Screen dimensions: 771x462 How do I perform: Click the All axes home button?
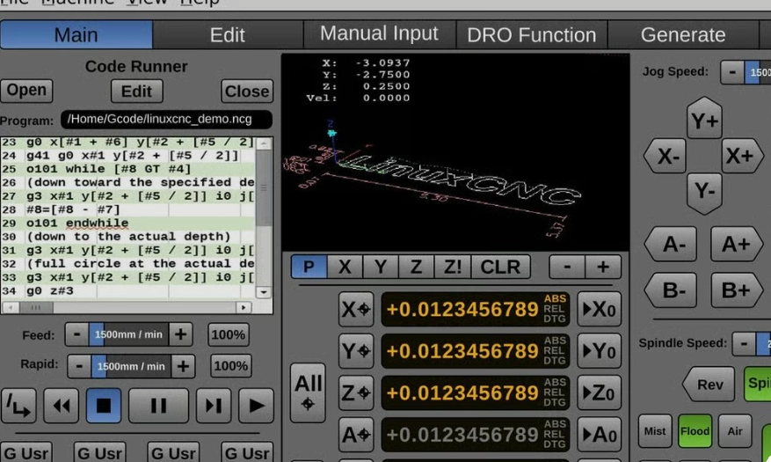pos(308,392)
